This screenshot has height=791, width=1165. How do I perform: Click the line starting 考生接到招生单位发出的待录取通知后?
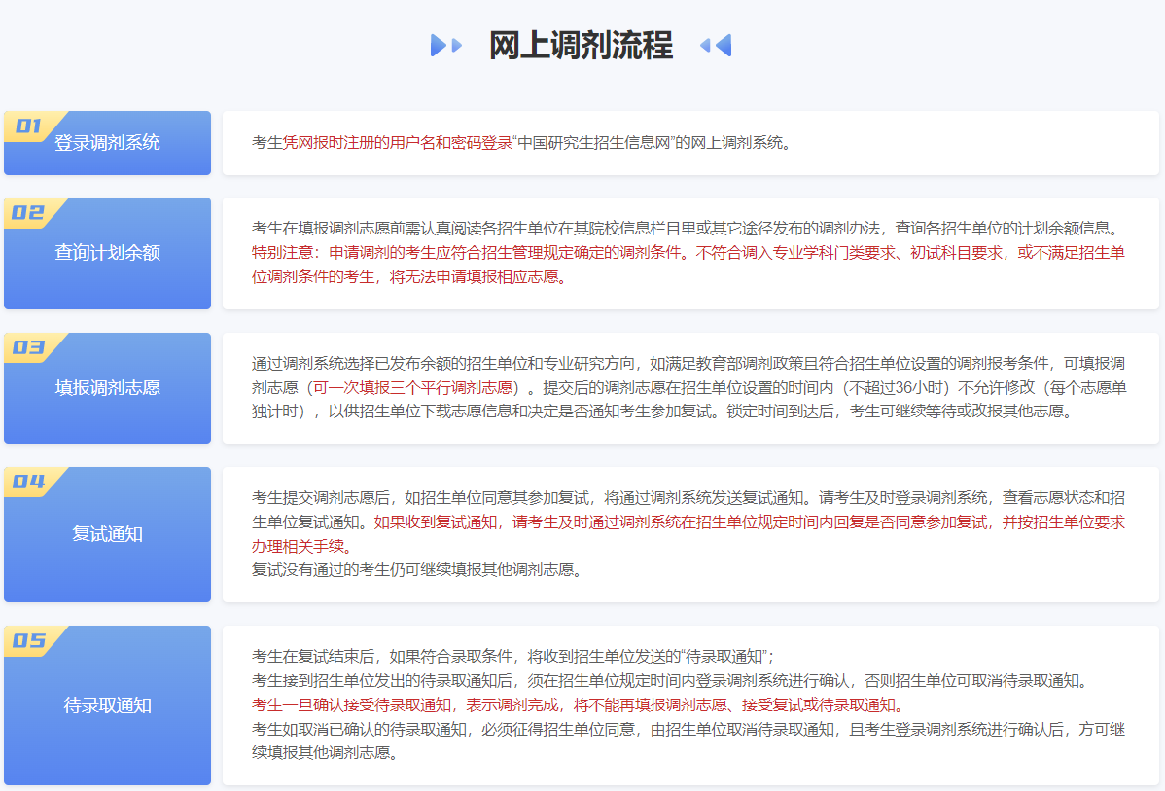click(x=672, y=681)
